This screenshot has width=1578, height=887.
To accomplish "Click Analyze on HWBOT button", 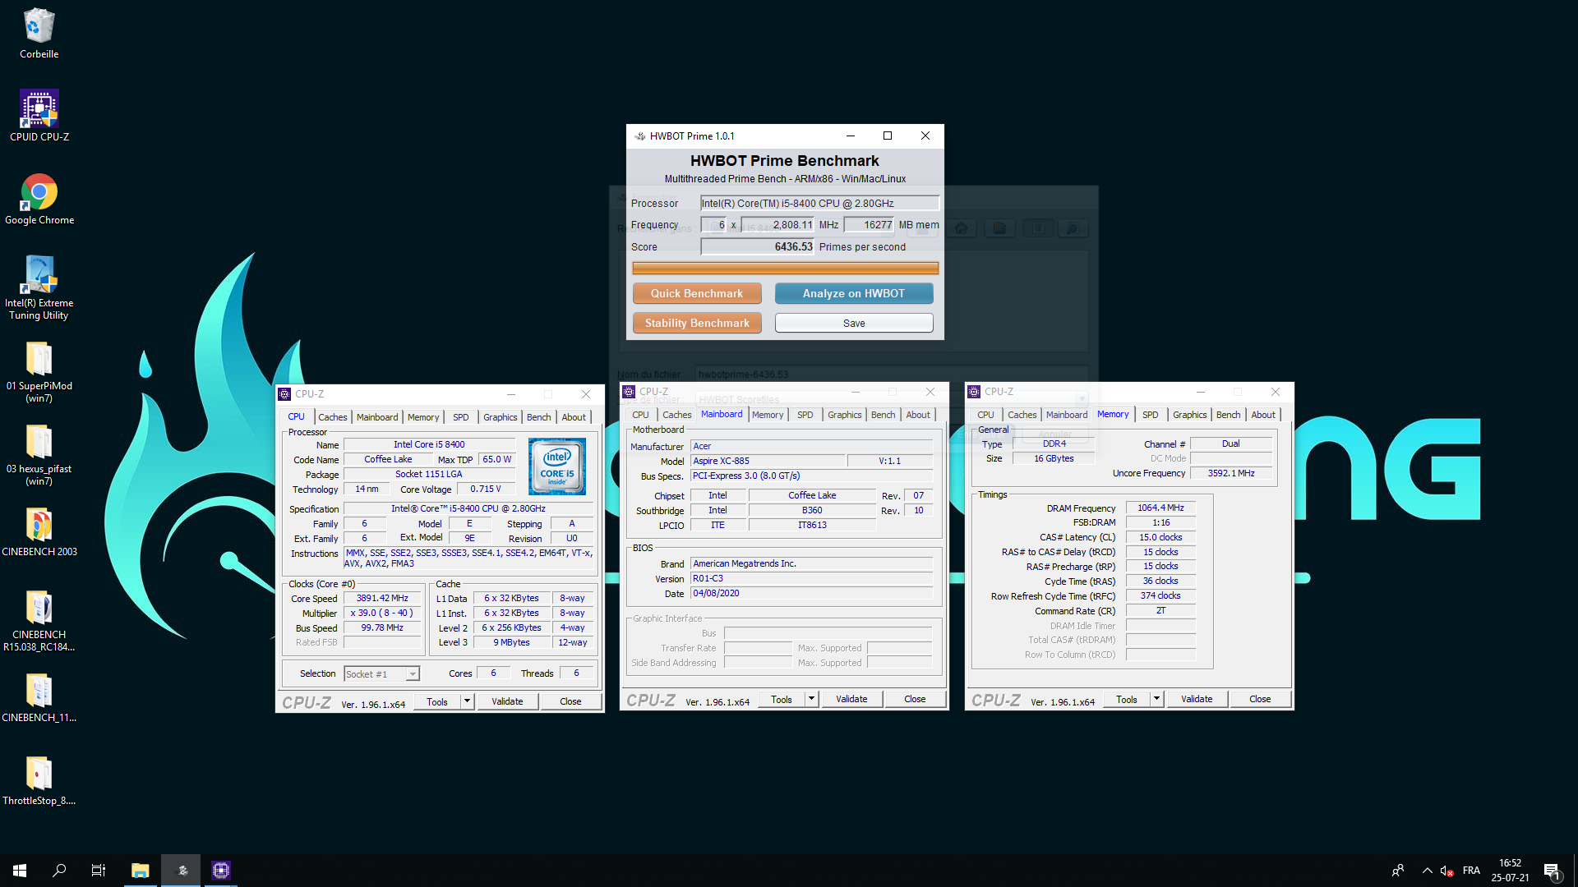I will click(x=854, y=293).
